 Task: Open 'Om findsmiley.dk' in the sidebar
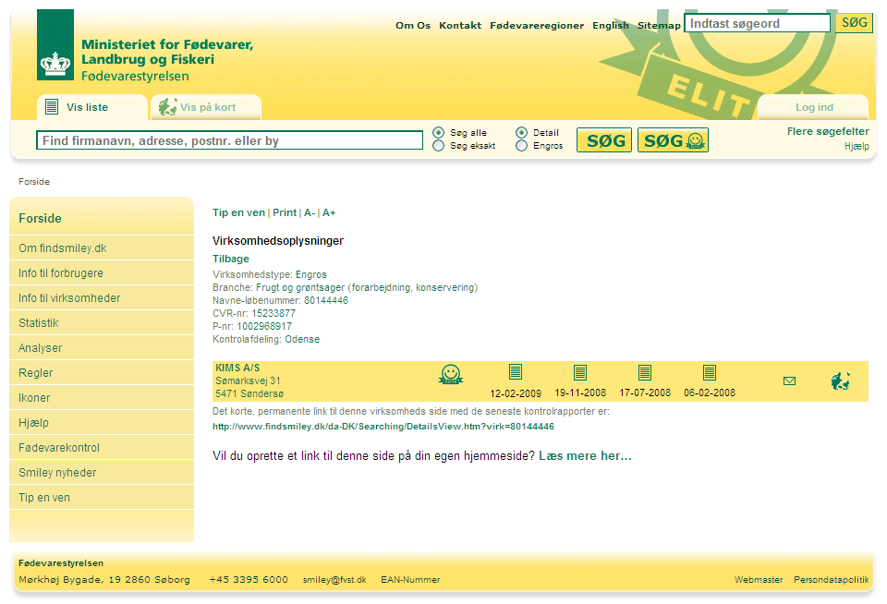(62, 248)
